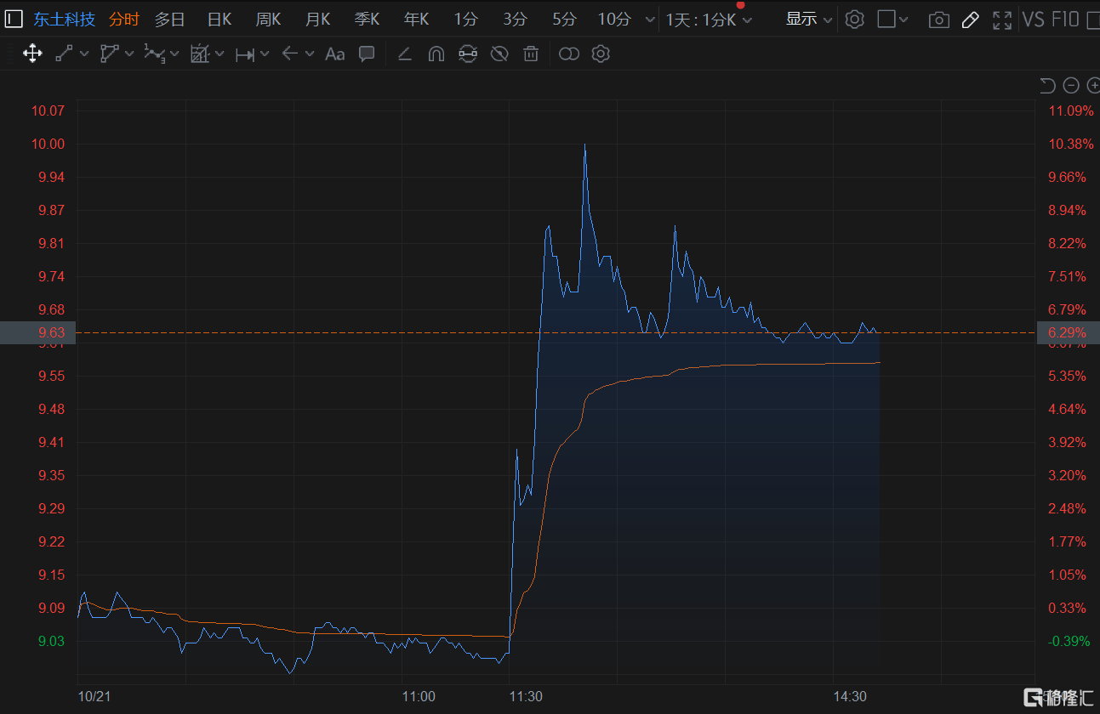Expand the window layout dropdown arrow
Viewport: 1100px width, 714px height.
(903, 20)
